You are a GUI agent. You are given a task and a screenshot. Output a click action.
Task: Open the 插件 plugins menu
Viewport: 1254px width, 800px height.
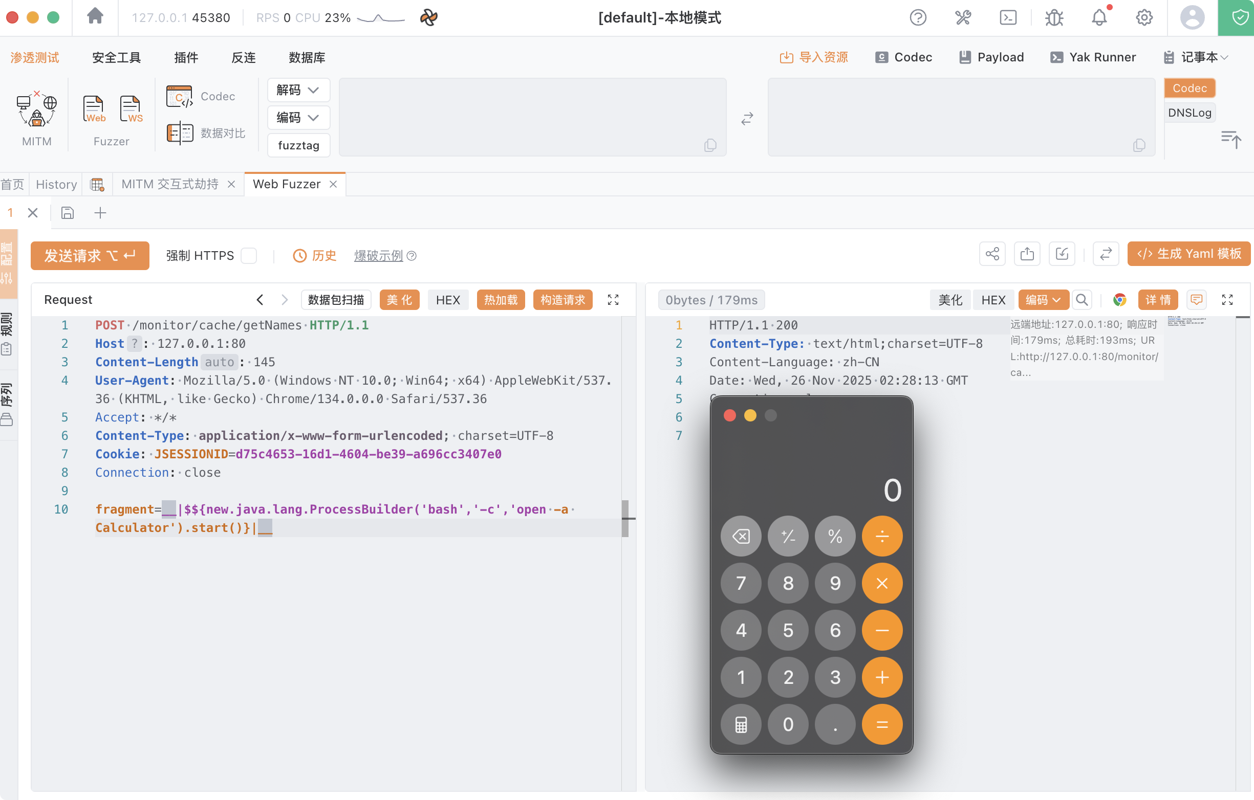pos(186,57)
